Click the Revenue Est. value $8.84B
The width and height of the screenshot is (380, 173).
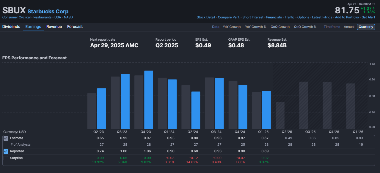277,45
